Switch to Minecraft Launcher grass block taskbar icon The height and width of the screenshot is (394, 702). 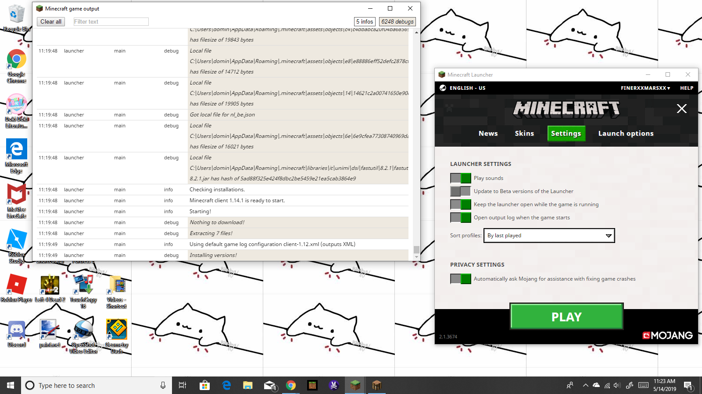click(355, 385)
